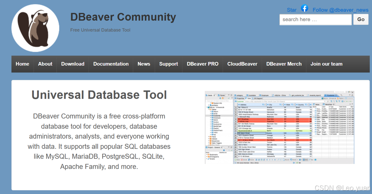Open the DBeaver application screenshot image
Viewport: 372px width, 194px height.
pos(280,127)
